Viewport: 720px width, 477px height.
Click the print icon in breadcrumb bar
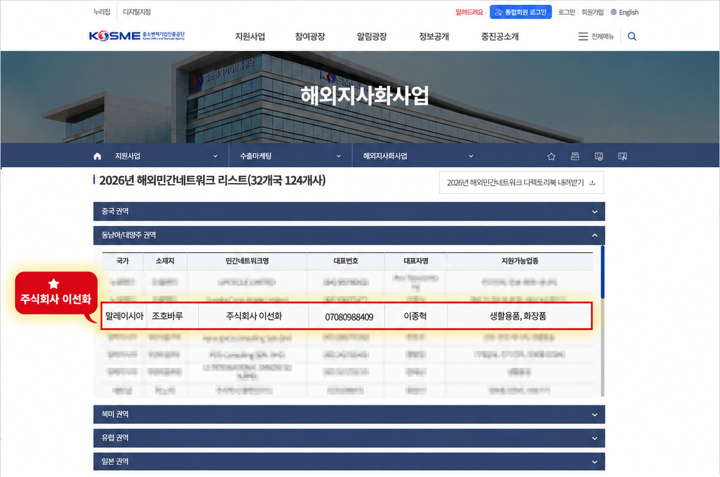pos(575,156)
